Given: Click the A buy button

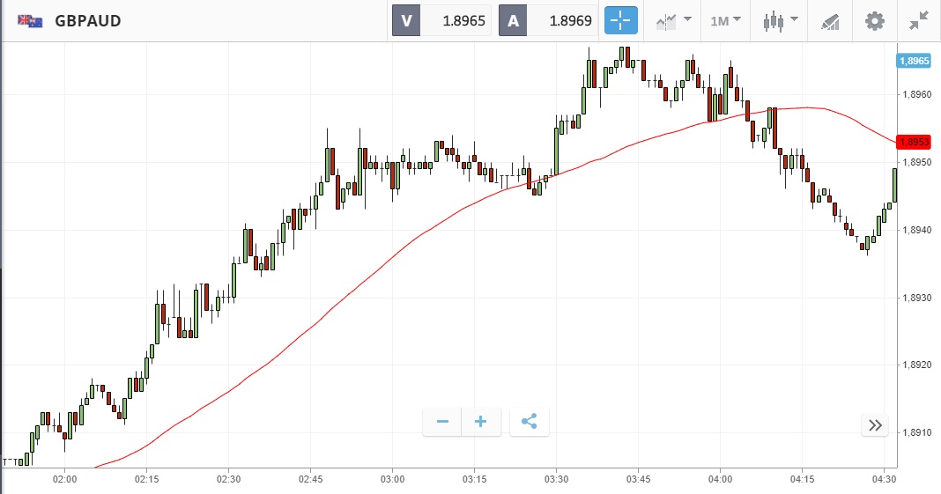Looking at the screenshot, I should click(513, 20).
